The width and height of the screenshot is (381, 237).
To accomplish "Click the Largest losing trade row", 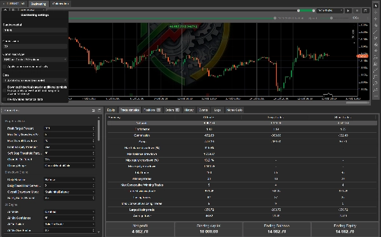I will tap(242, 210).
